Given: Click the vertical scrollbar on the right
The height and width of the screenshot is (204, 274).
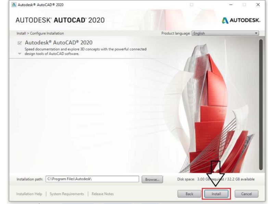Looking at the screenshot, I should pos(261,105).
